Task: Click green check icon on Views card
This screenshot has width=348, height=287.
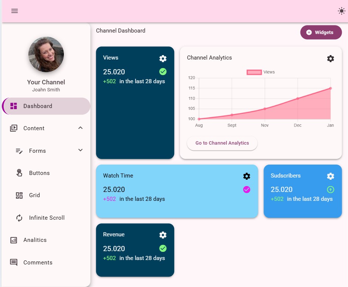Action: tap(163, 71)
